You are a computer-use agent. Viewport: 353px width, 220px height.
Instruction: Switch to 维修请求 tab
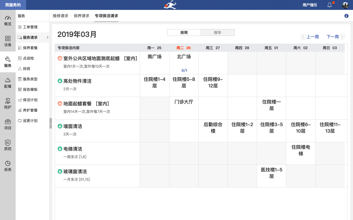click(60, 16)
